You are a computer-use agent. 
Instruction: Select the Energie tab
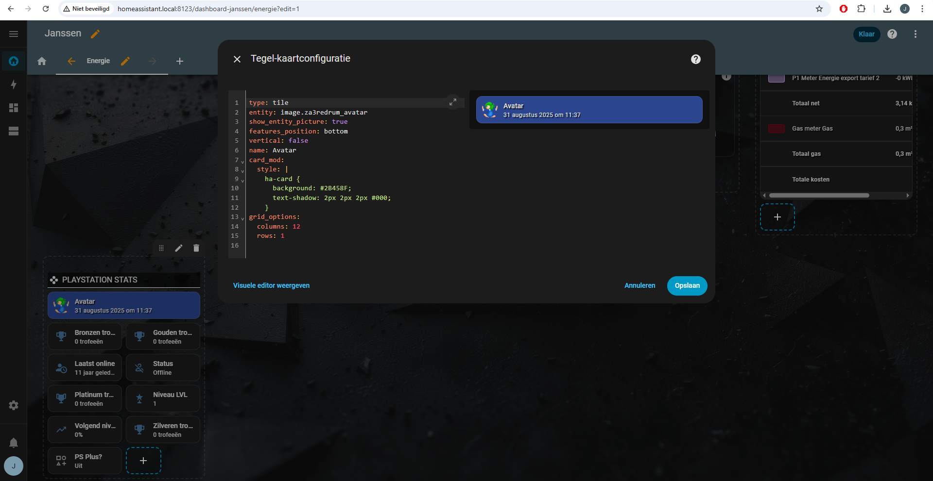tap(98, 61)
